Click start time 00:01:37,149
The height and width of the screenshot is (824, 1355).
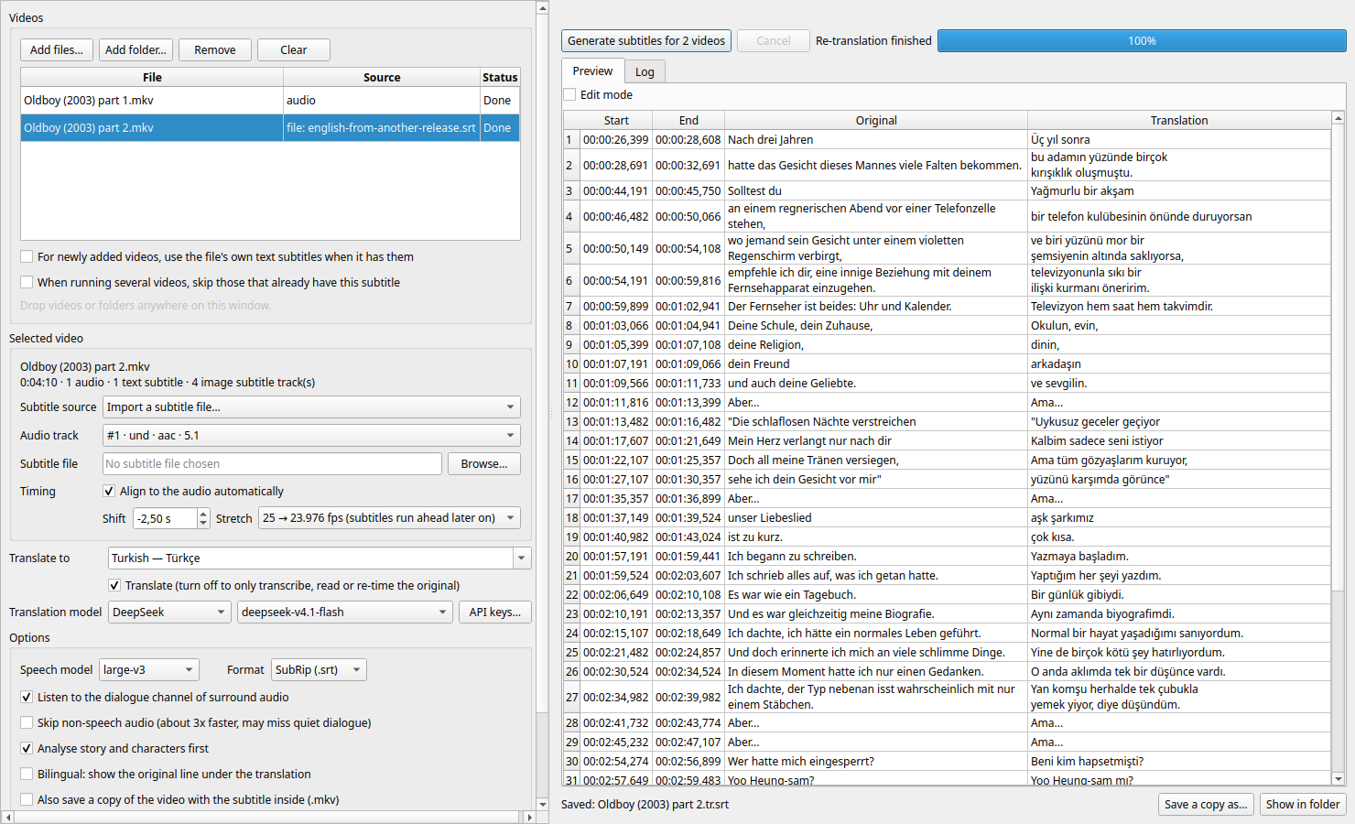(616, 518)
